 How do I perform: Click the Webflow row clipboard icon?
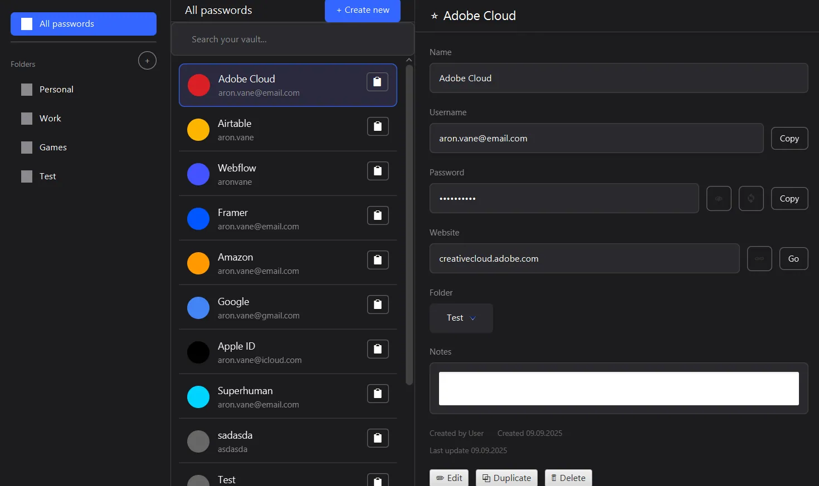378,171
